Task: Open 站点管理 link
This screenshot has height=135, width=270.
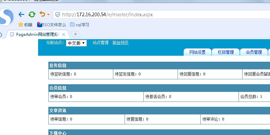Action: [x=101, y=42]
